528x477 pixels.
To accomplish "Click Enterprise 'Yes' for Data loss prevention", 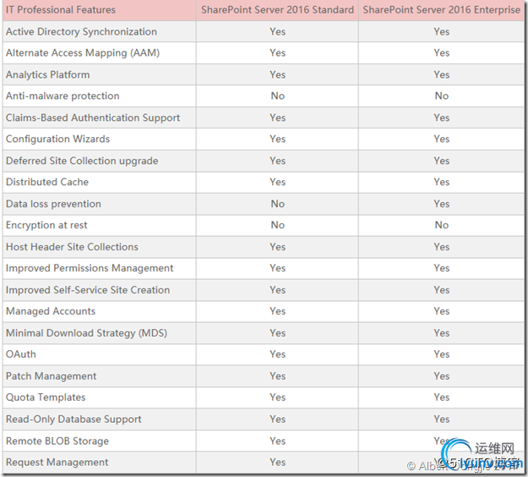I will [442, 204].
